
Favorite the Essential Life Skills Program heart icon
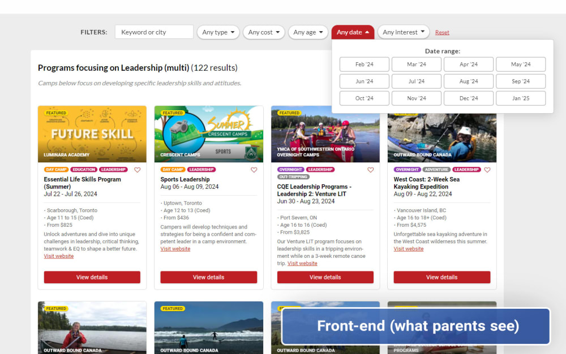point(137,170)
